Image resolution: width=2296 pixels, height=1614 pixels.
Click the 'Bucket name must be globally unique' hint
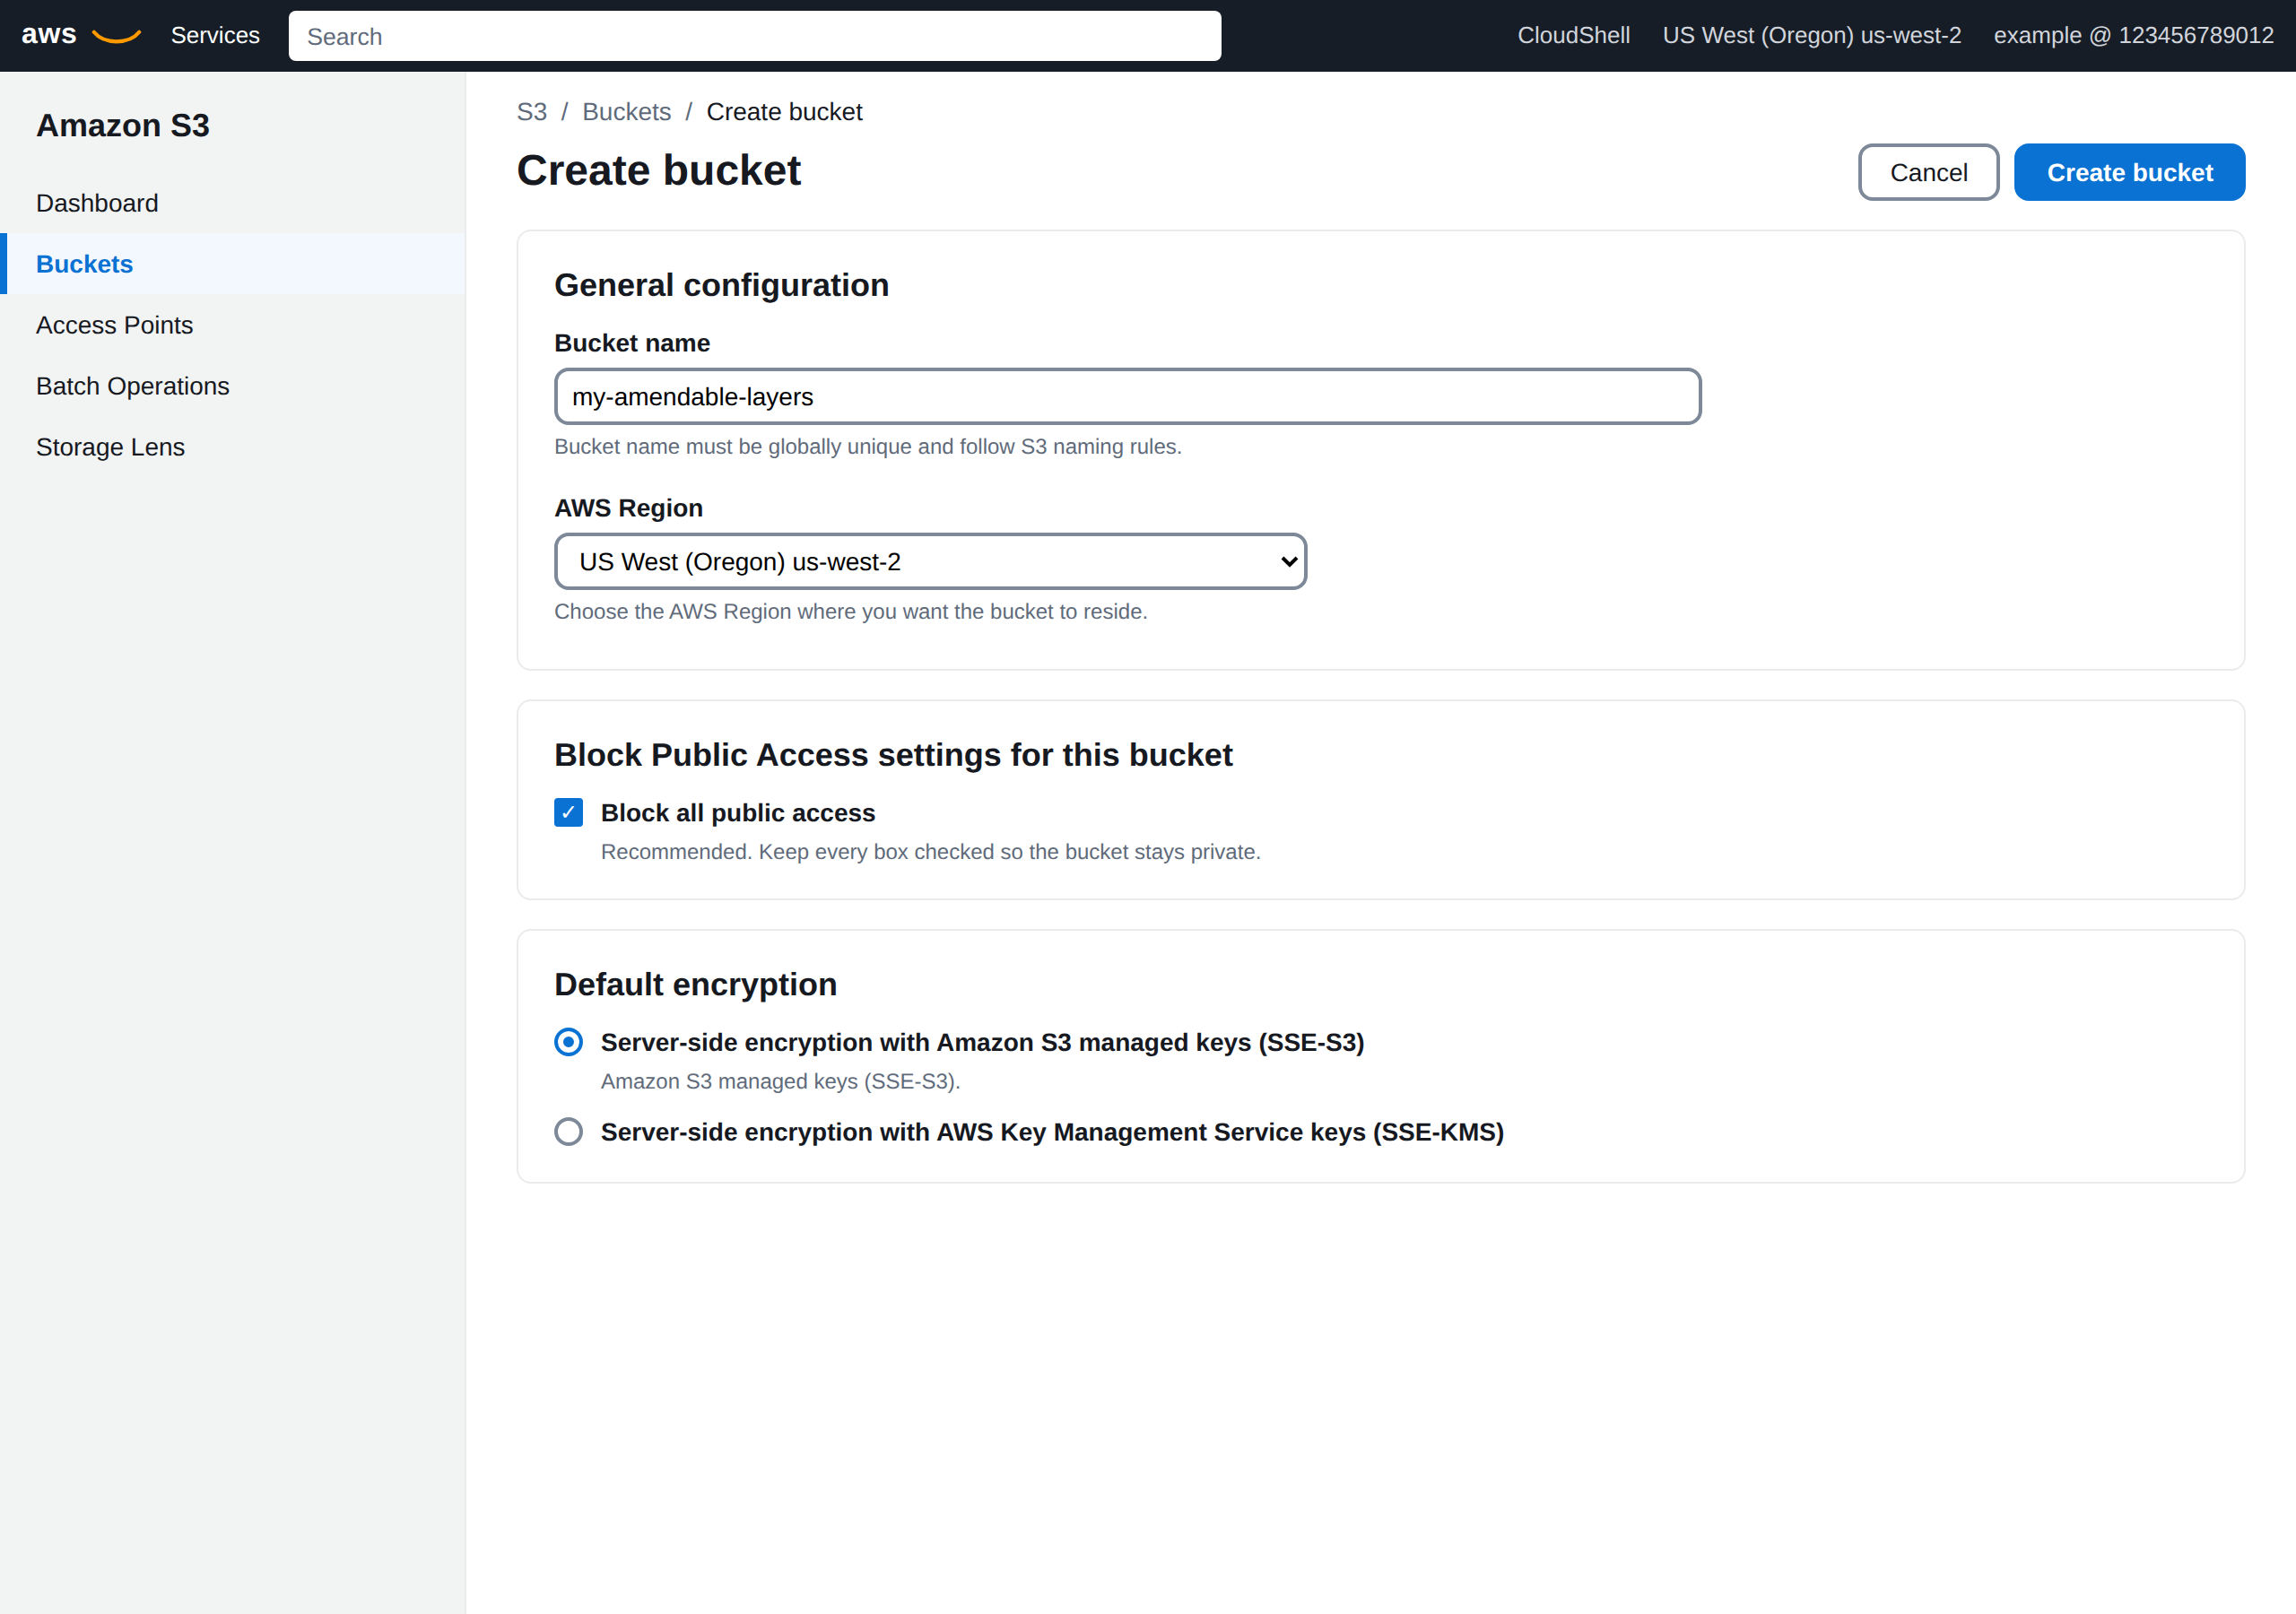tap(867, 447)
